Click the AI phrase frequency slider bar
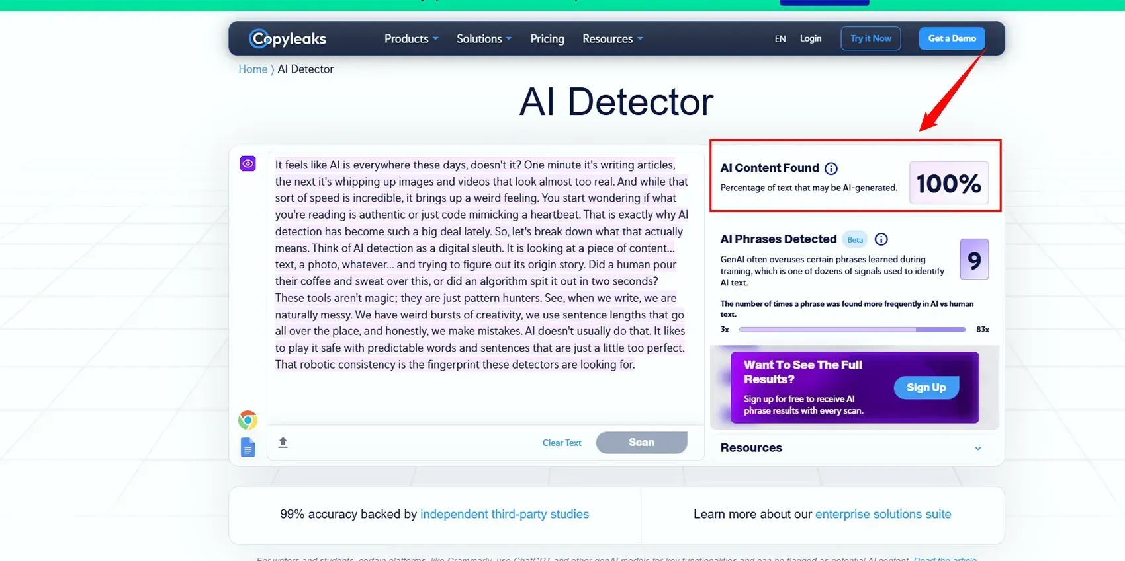Image resolution: width=1125 pixels, height=561 pixels. pos(852,329)
